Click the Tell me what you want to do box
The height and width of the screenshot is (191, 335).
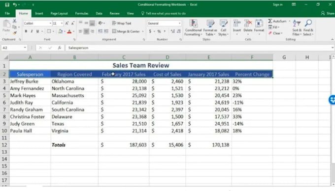[x=164, y=13]
